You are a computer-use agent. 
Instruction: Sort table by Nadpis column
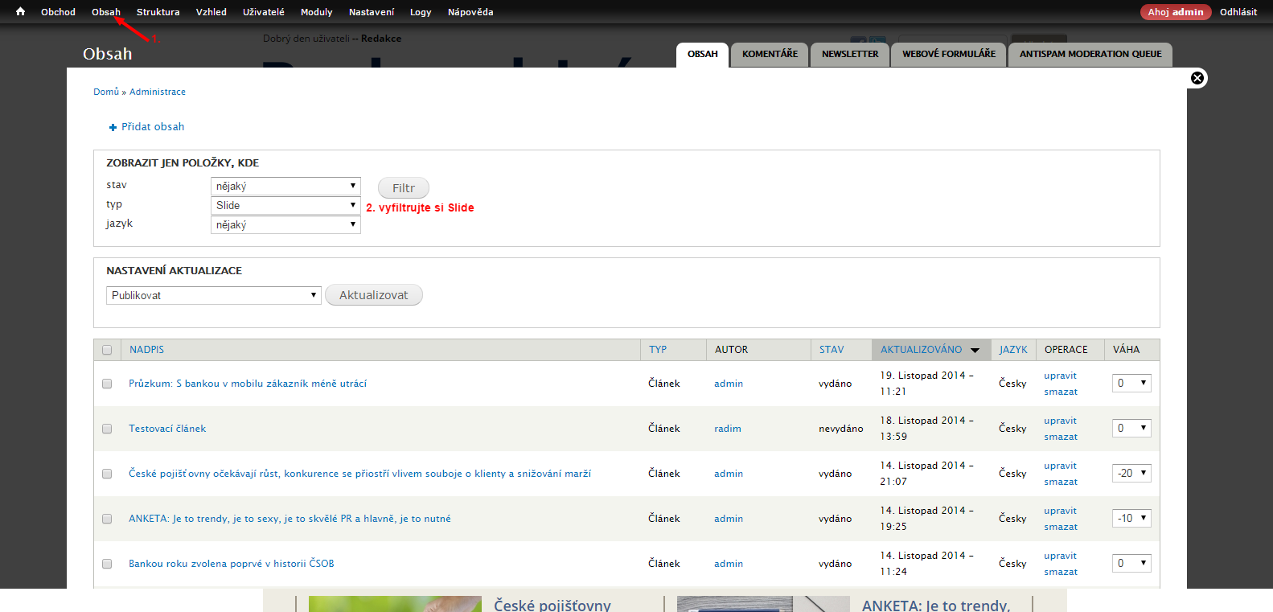[x=146, y=350]
